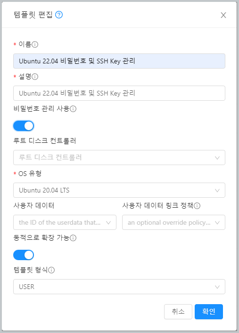
Task: Expand the 사용자 데이터 링크 정책 dropdown
Action: (x=173, y=222)
